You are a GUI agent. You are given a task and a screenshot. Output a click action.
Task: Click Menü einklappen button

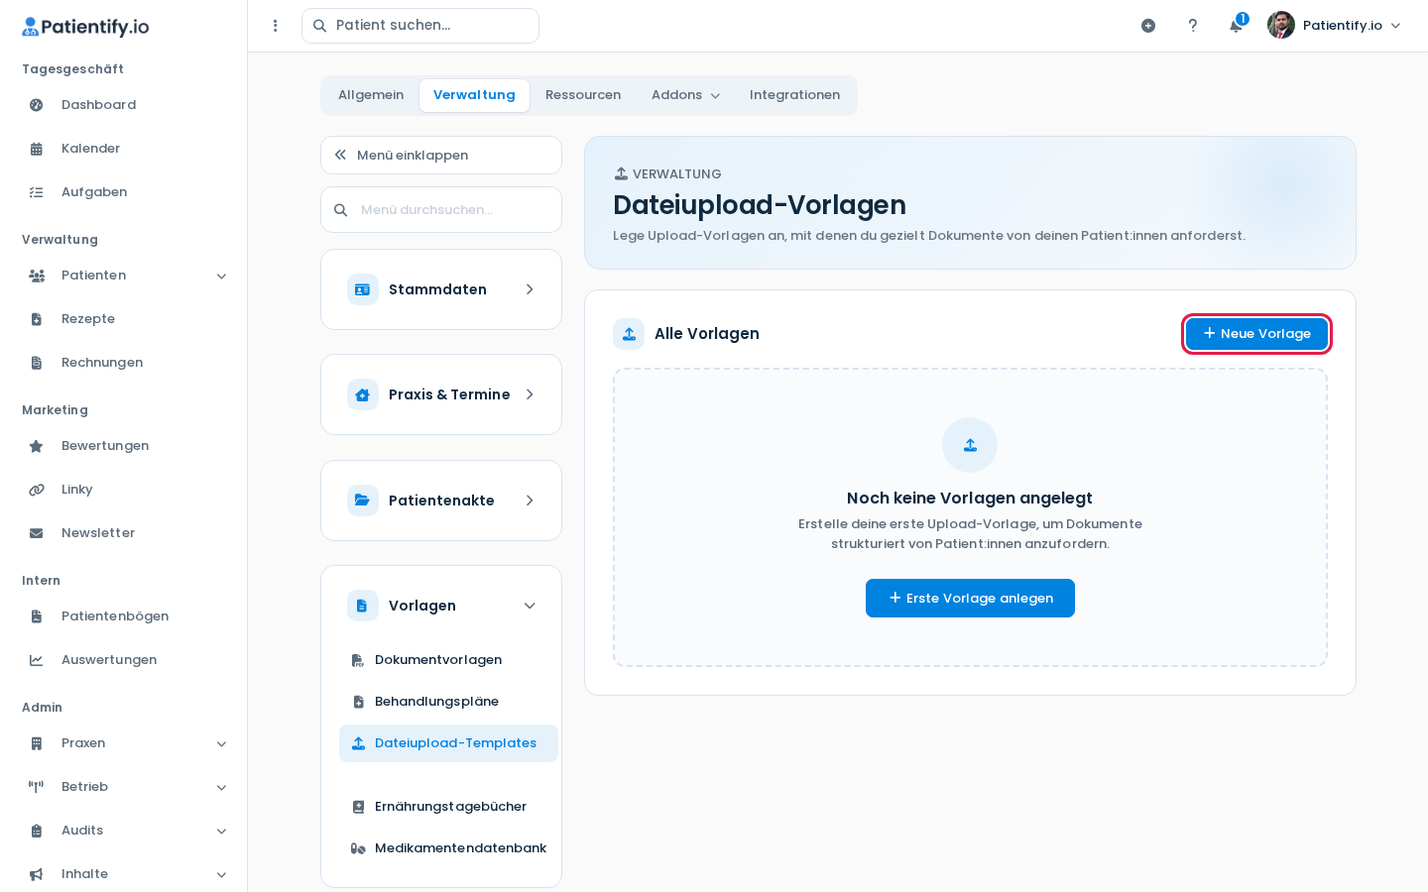441,155
